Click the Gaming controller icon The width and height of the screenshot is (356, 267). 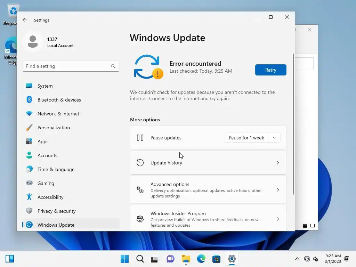29,183
